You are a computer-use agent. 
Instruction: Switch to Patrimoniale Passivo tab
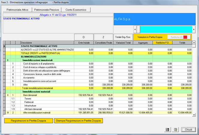pyautogui.click(x=46, y=10)
